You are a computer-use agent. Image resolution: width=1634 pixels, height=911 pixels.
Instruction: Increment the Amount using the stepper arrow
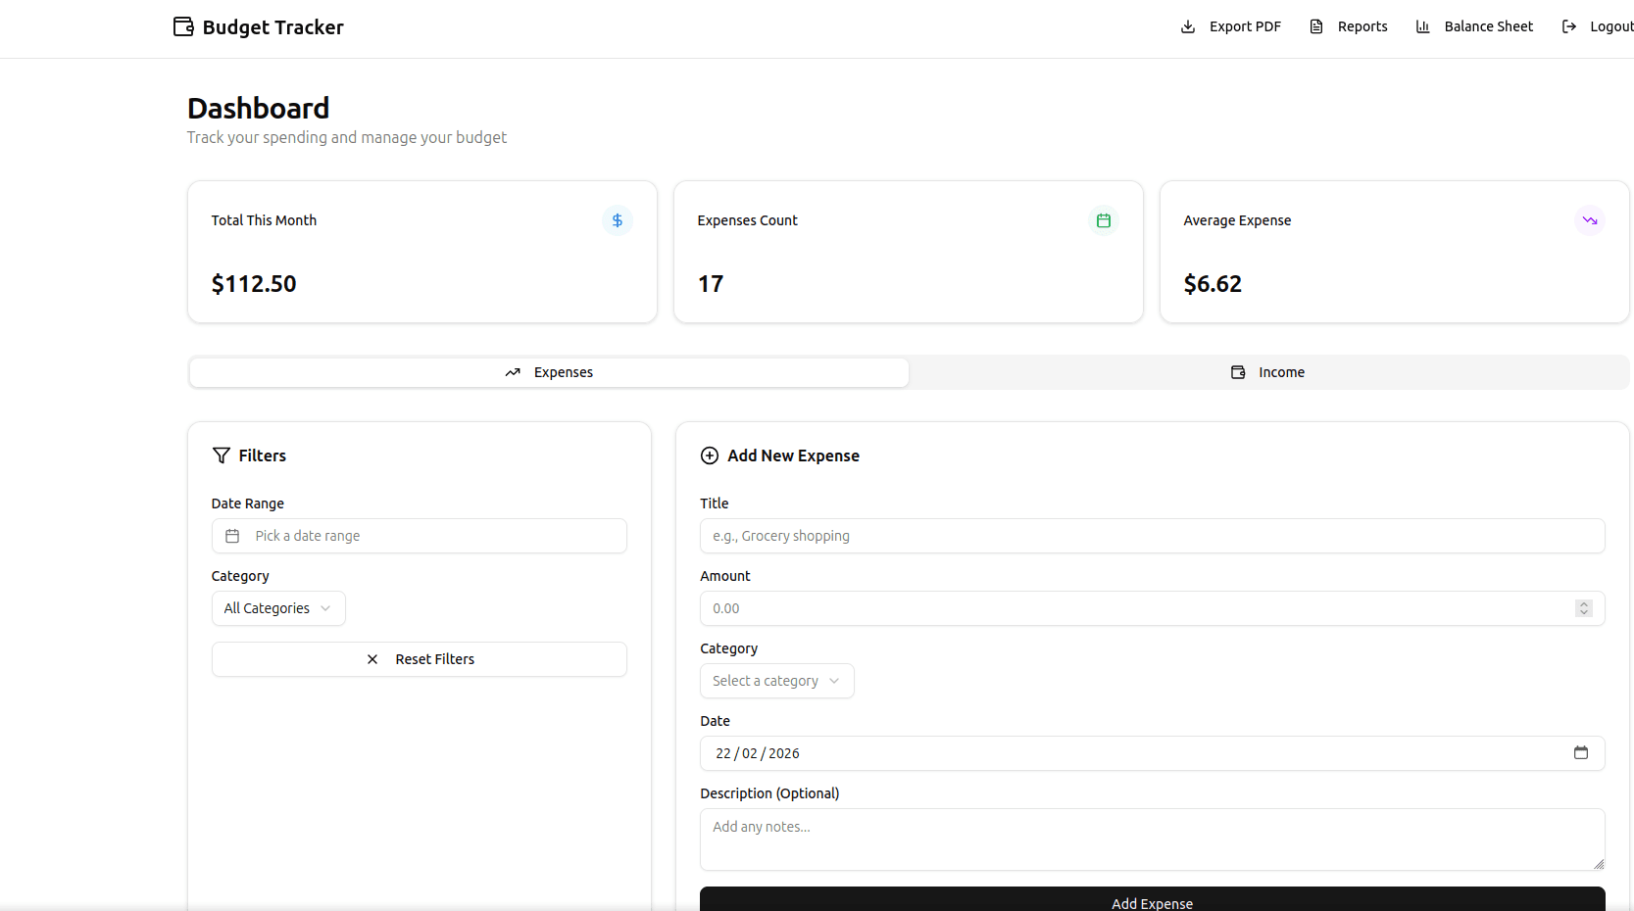coord(1584,603)
